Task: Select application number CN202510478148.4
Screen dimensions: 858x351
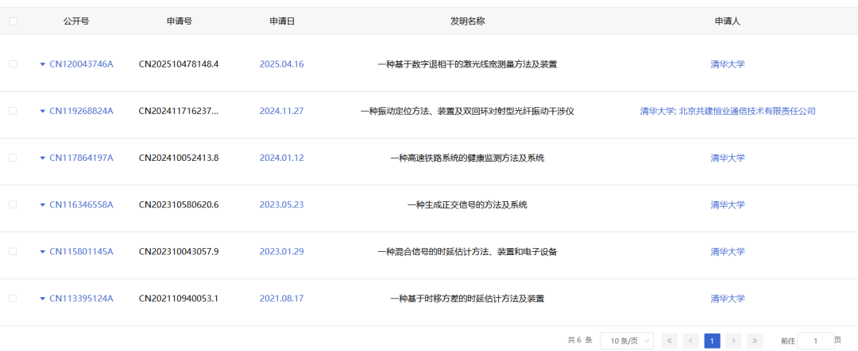Action: (x=179, y=64)
